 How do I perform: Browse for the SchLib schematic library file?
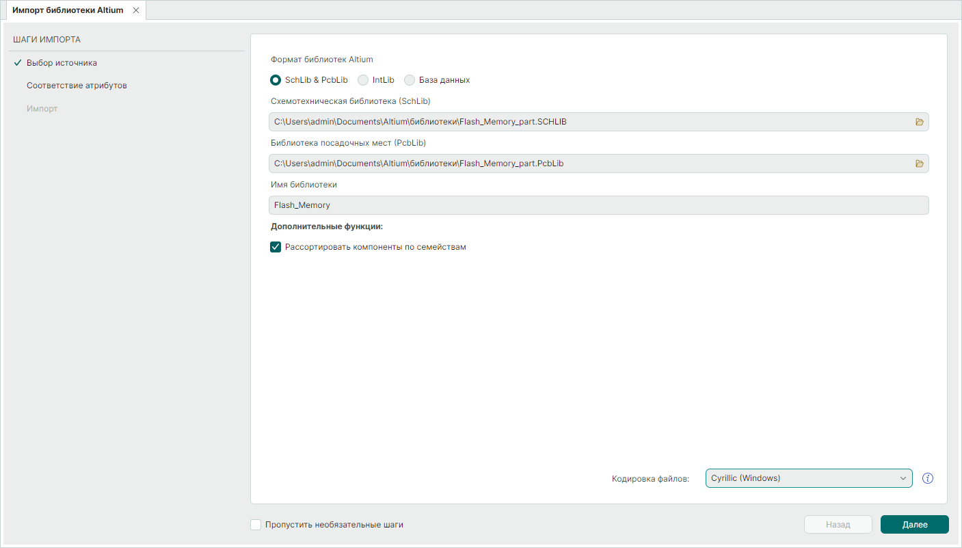click(919, 122)
